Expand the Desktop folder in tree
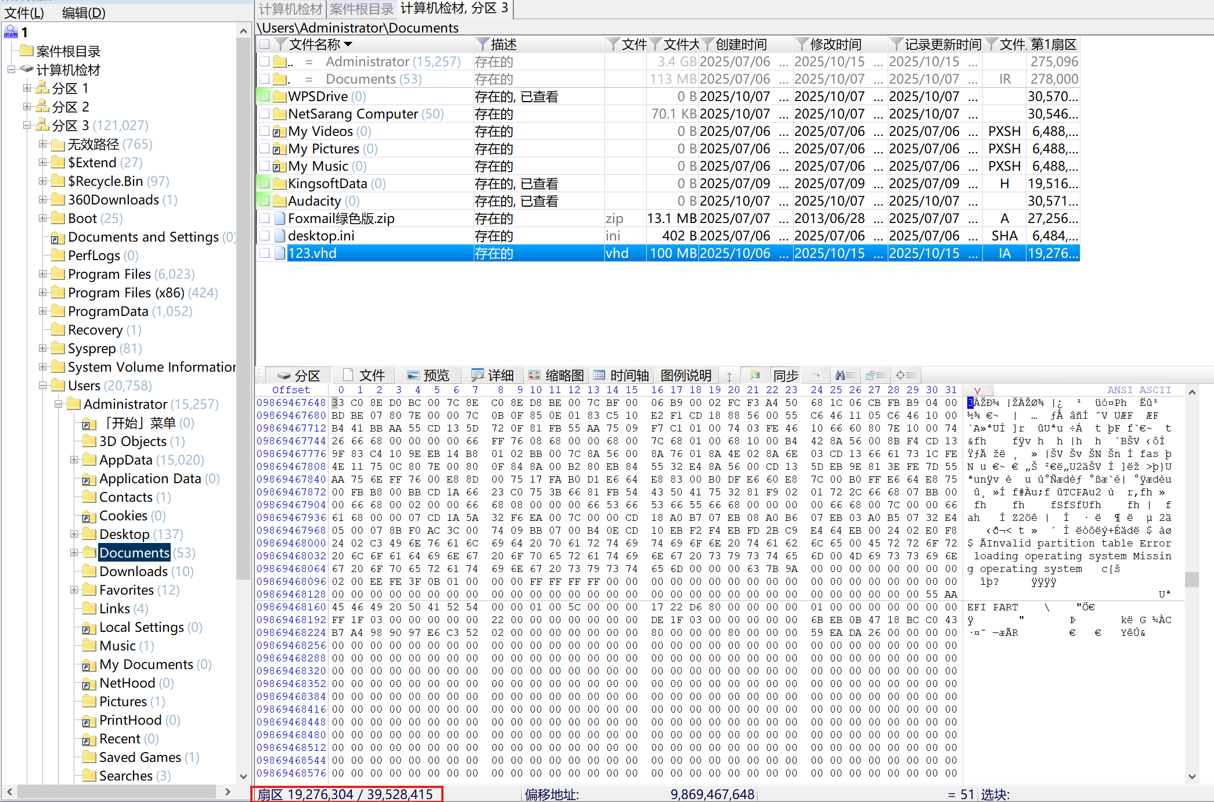Image resolution: width=1214 pixels, height=802 pixels. pos(74,534)
